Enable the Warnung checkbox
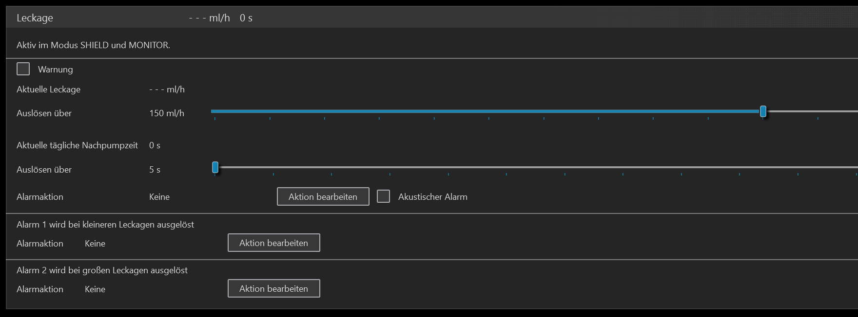This screenshot has height=317, width=858. click(23, 69)
